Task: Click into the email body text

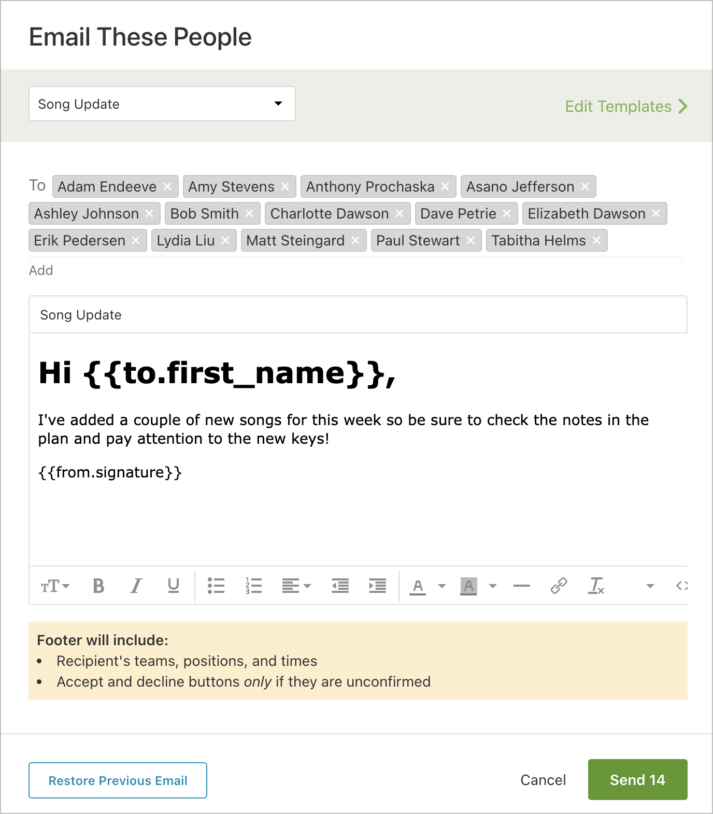Action: 343,429
